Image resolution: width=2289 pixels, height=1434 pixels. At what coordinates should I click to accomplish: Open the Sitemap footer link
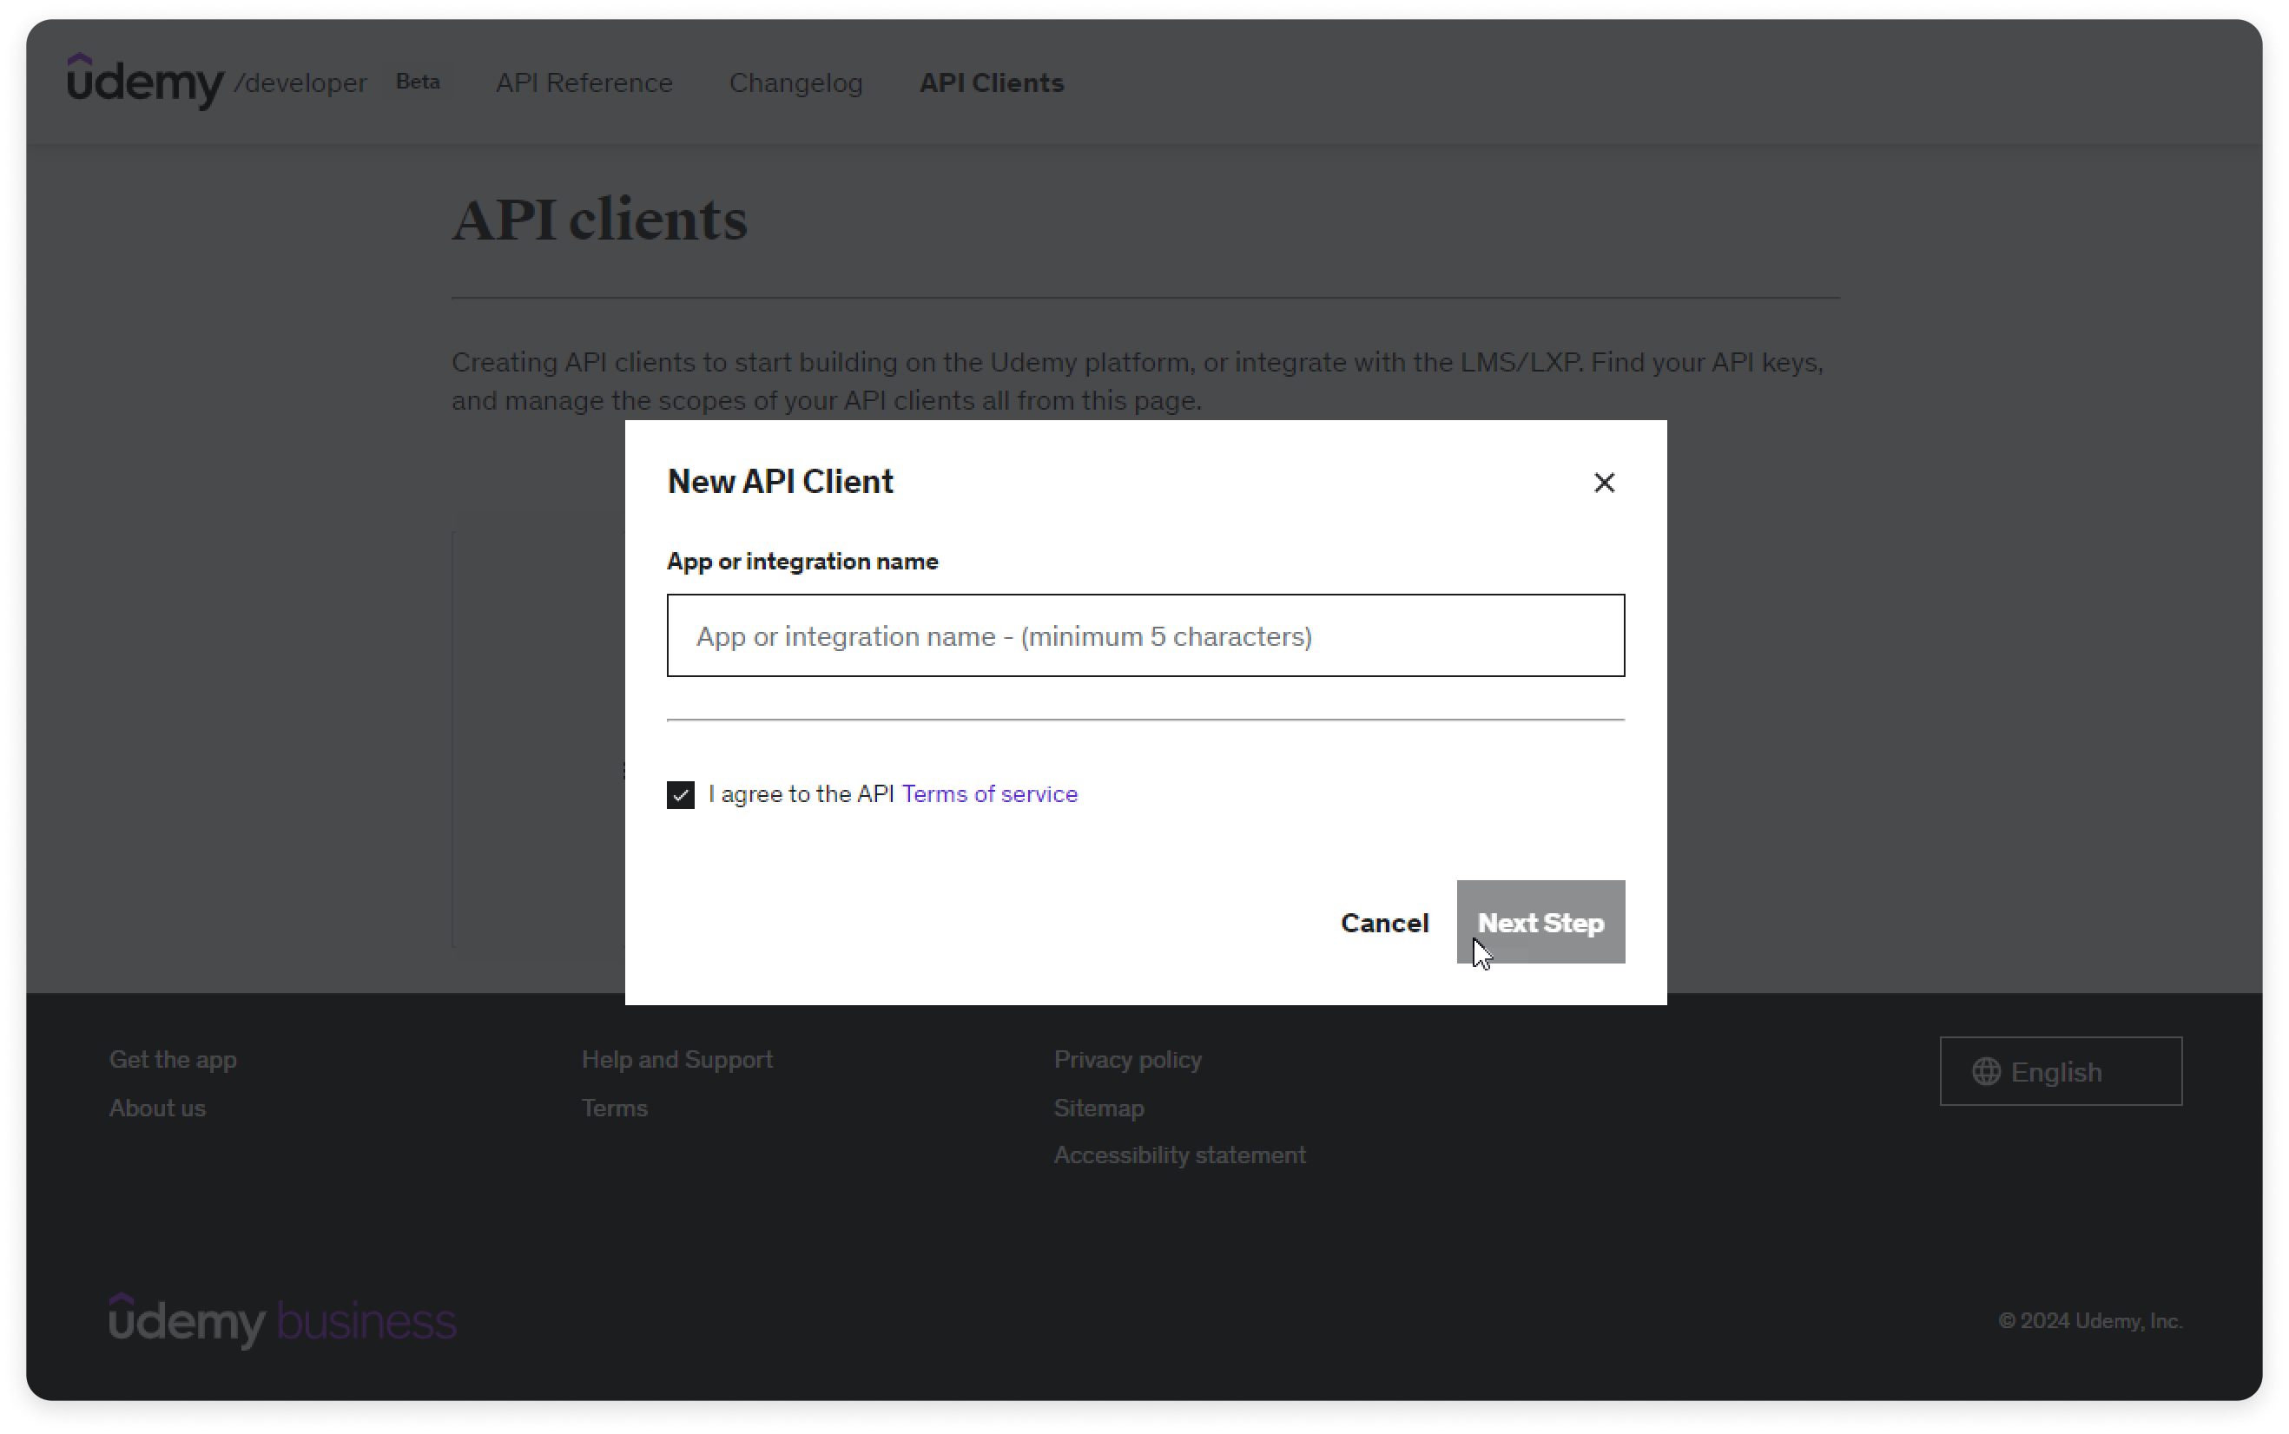coord(1098,1108)
